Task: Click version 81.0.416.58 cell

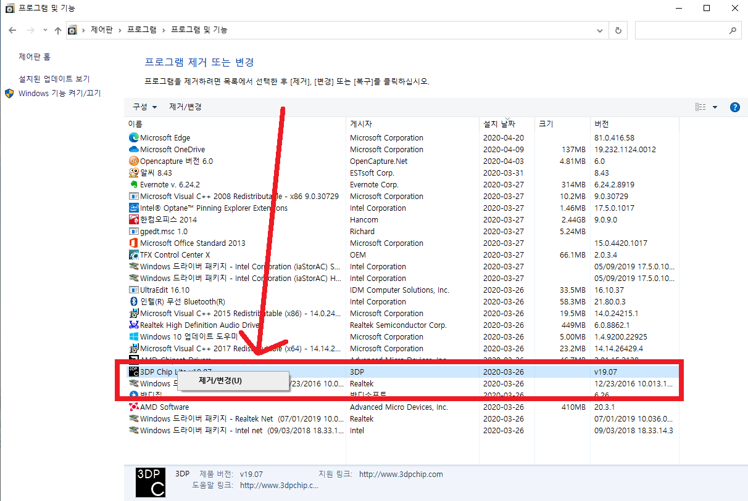Action: pyautogui.click(x=614, y=138)
